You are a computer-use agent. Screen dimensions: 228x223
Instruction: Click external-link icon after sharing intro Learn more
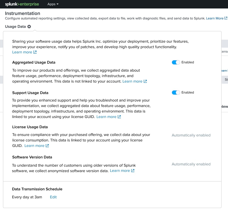[35, 52]
